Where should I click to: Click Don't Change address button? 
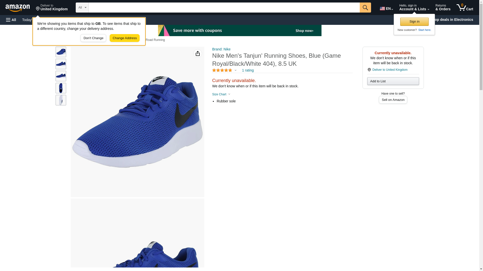coord(93,38)
